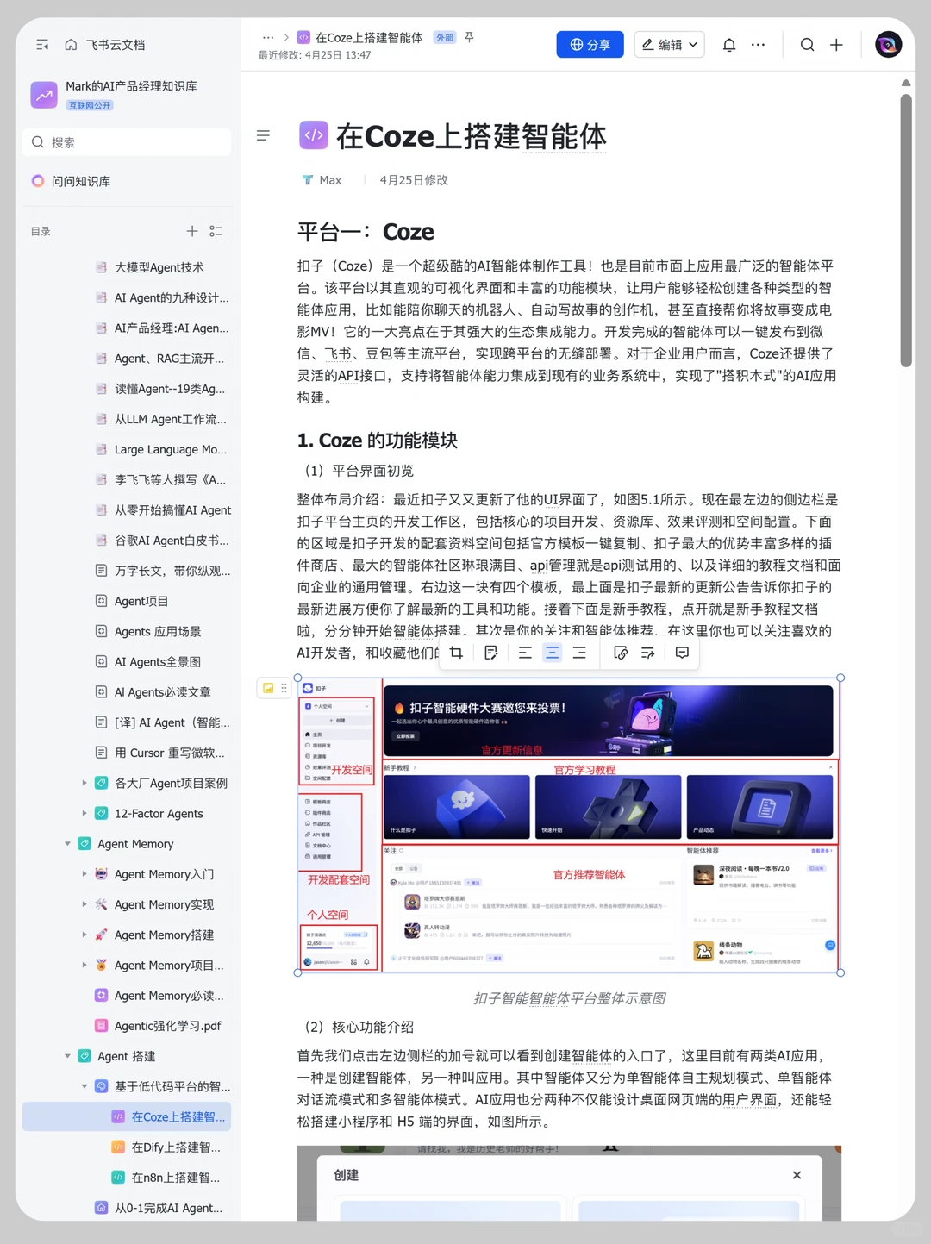
Task: Open Agent Memory必读 page
Action: [169, 996]
